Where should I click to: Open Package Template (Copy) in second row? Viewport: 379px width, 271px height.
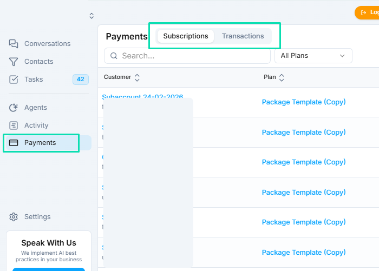pos(304,133)
